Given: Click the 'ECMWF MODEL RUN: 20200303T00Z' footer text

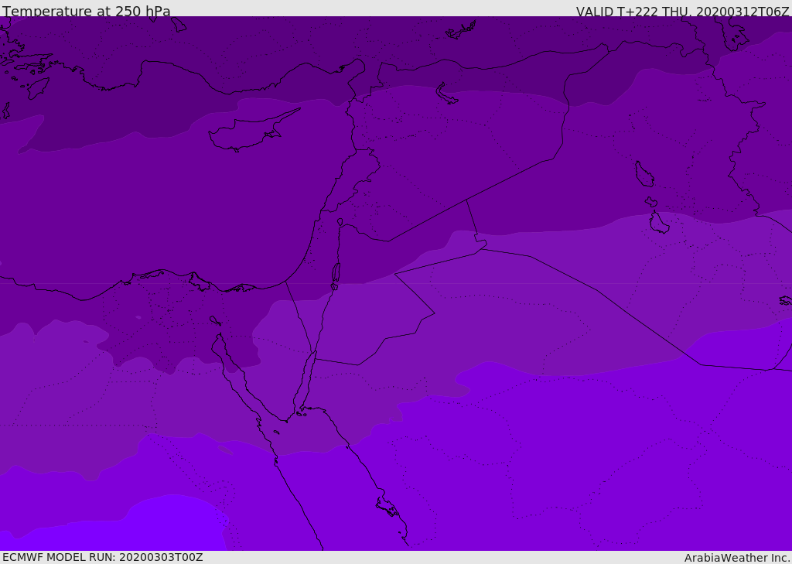Looking at the screenshot, I should (103, 557).
